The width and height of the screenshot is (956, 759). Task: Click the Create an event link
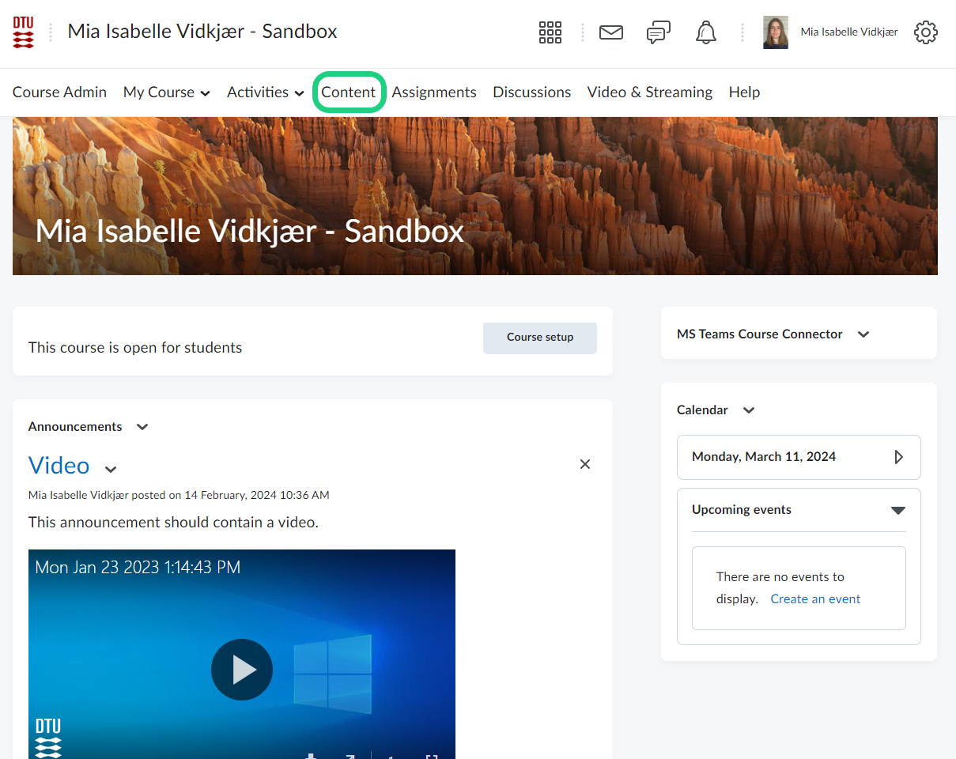[815, 599]
